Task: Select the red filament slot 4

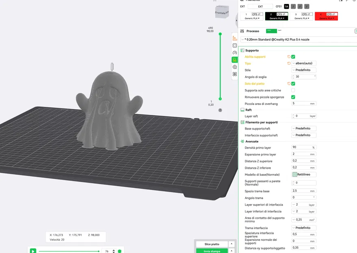Action: click(326, 16)
